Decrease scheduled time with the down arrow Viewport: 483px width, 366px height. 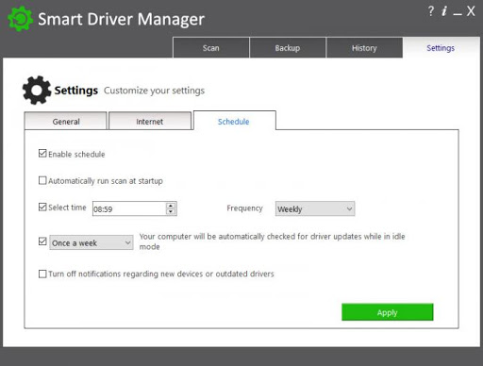point(171,211)
